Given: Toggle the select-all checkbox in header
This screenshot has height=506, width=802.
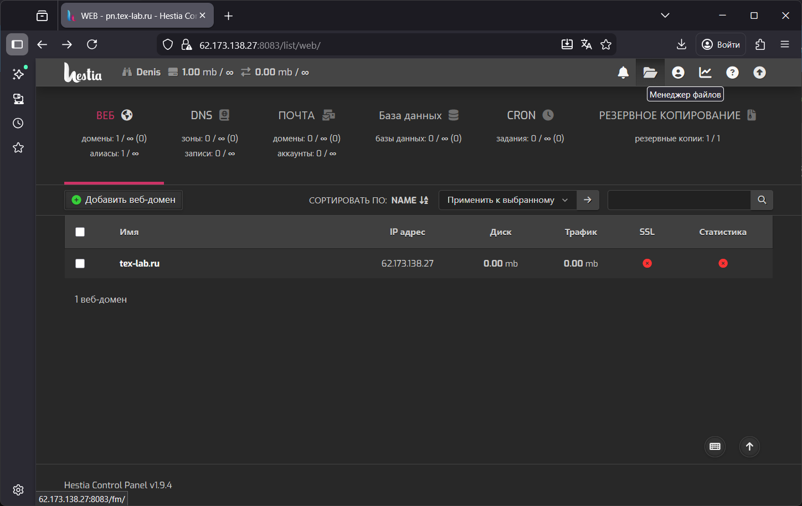Looking at the screenshot, I should click(80, 232).
